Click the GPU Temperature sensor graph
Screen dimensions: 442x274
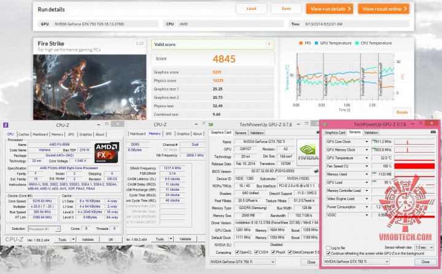tap(414, 158)
